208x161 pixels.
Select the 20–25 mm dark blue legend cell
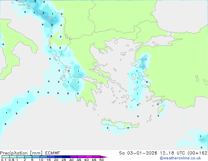pos(59,157)
